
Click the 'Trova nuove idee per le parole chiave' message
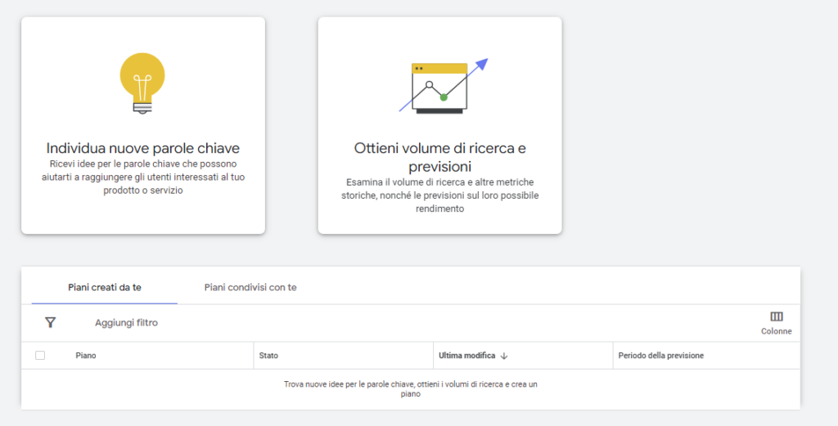411,389
